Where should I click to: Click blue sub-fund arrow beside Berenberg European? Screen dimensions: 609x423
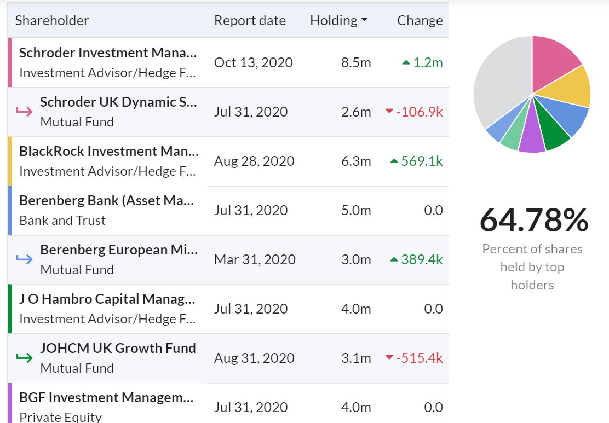tap(24, 258)
